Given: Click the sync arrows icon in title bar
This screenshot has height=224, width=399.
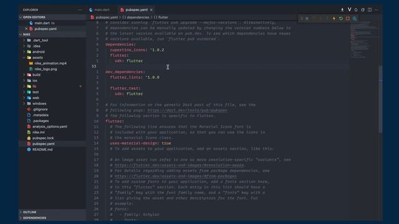Looking at the screenshot, I should click(x=356, y=10).
